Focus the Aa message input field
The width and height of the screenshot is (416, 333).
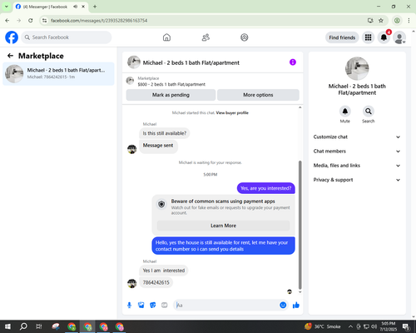226,306
